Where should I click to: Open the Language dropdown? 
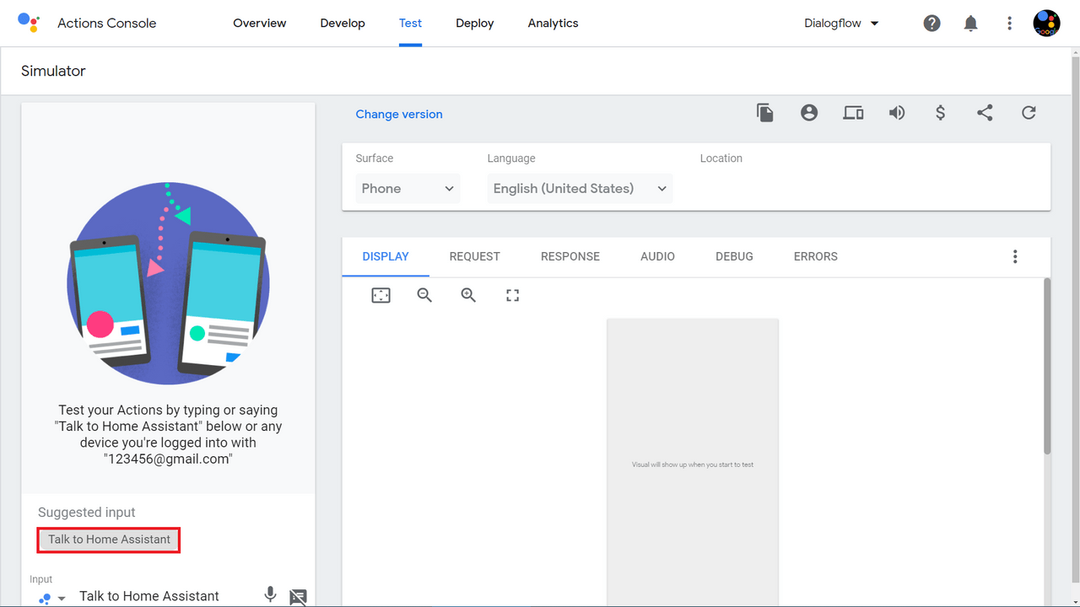580,188
